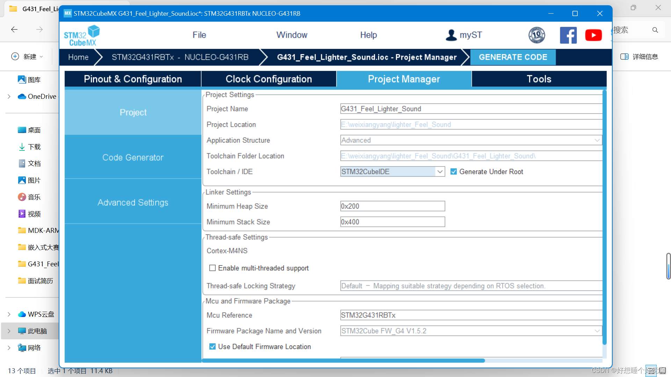Expand WPS云盘 tree node in Explorer
The image size is (671, 377).
[9, 314]
